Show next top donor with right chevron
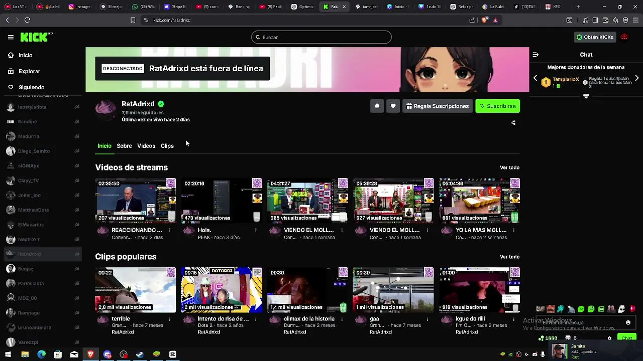 pyautogui.click(x=636, y=79)
